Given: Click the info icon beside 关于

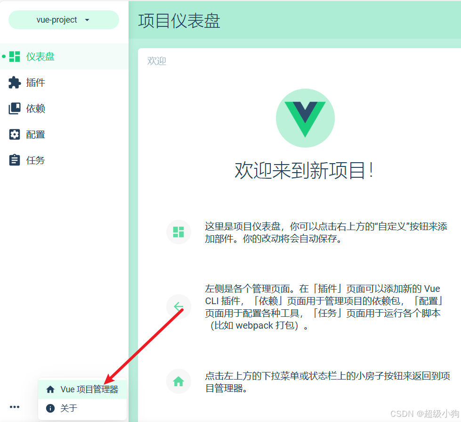Looking at the screenshot, I should [50, 408].
